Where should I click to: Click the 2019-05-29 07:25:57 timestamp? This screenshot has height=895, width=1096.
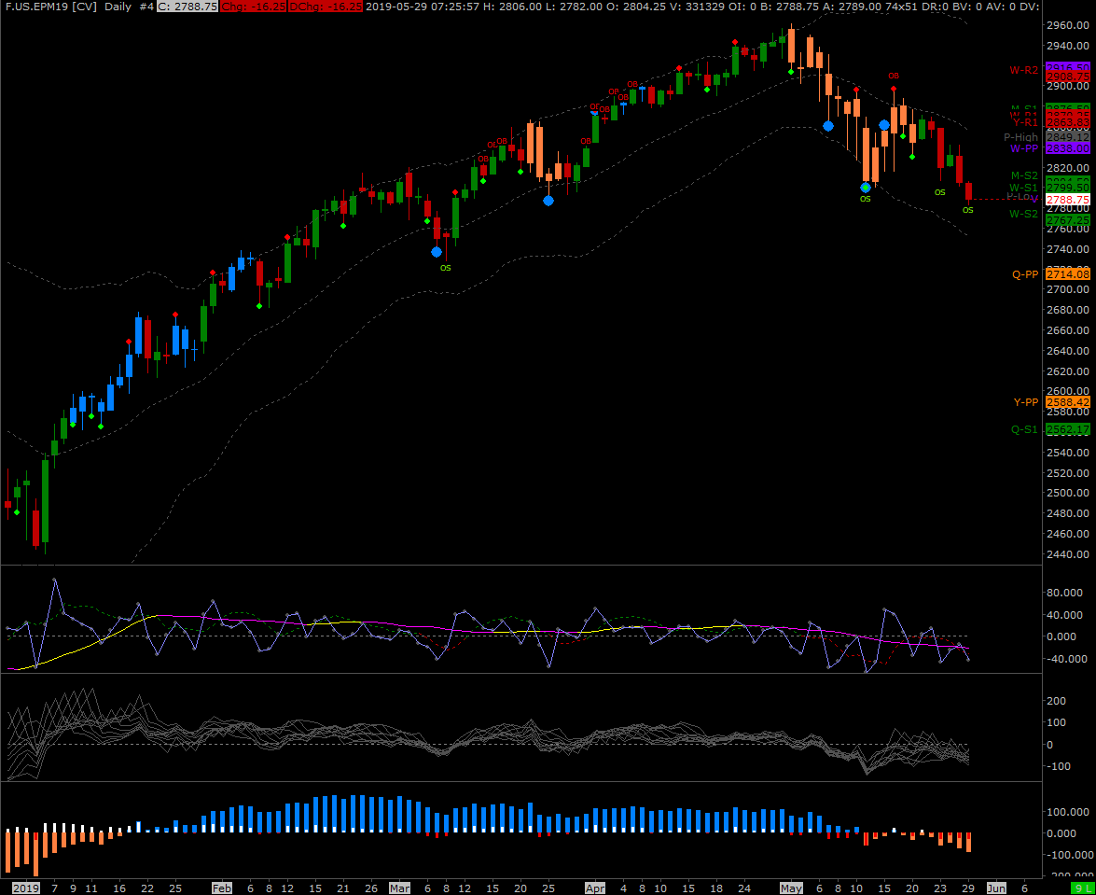(423, 7)
